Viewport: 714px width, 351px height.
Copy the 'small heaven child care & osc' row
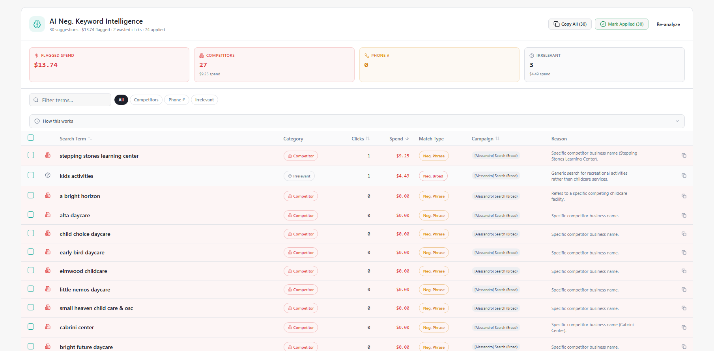[684, 308]
